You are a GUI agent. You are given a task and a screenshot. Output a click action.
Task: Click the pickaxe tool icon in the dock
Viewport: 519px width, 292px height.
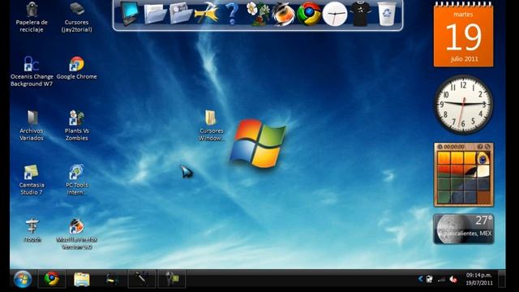tap(206, 14)
